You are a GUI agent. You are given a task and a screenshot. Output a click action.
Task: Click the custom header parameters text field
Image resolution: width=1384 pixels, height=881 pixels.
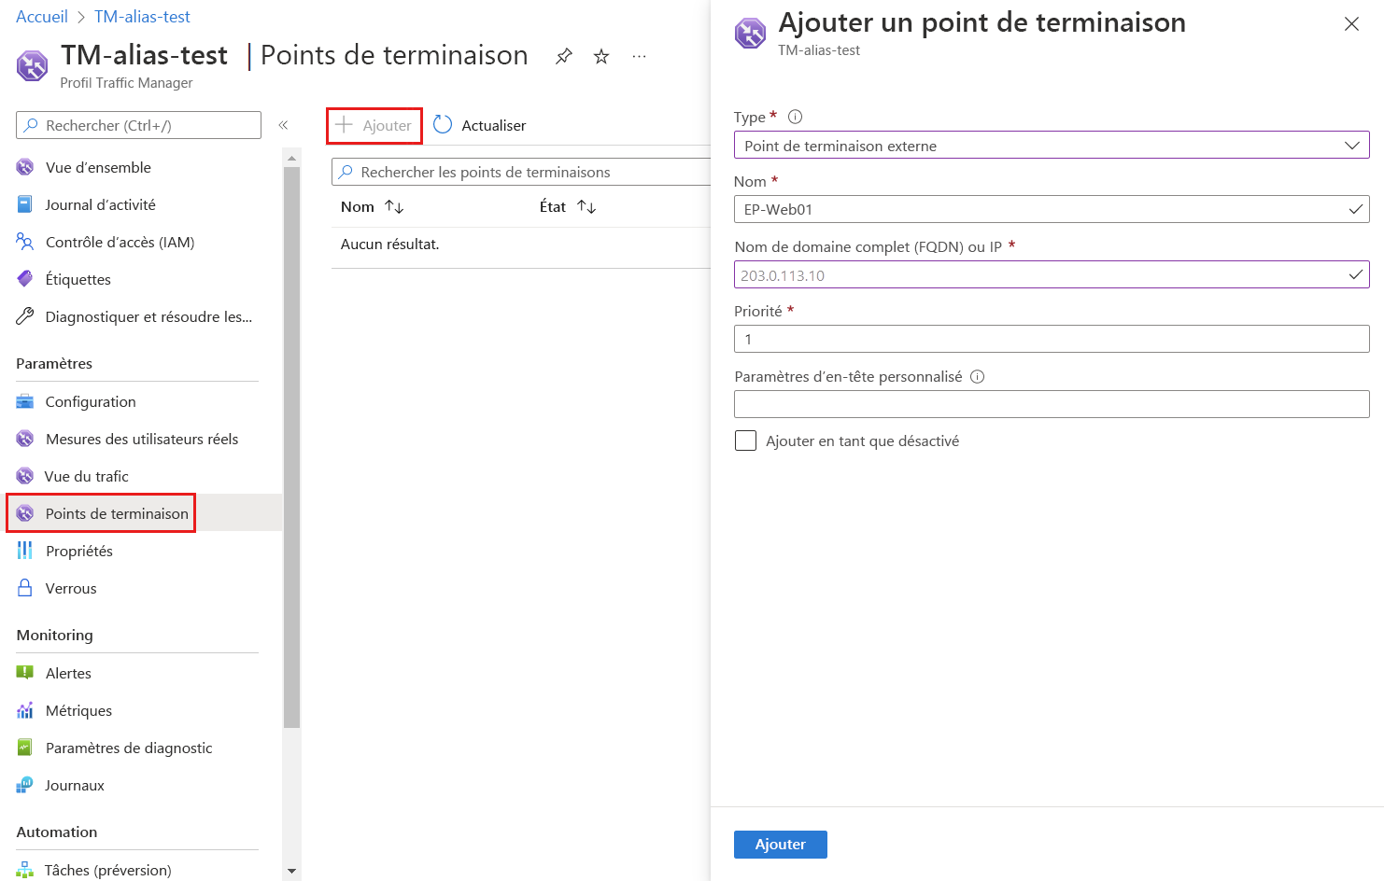pos(1052,404)
